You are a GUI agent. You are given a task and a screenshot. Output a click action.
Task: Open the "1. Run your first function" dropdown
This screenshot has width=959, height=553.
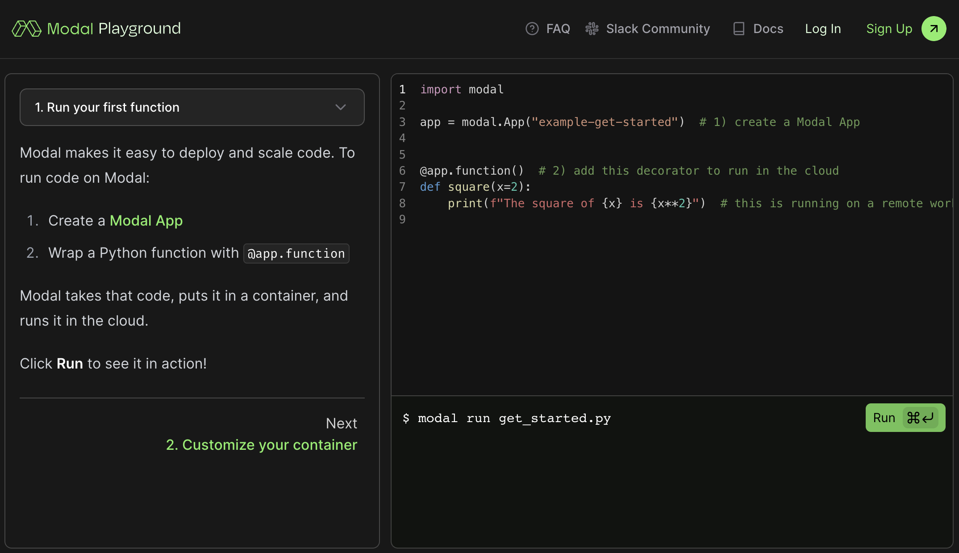pyautogui.click(x=192, y=107)
